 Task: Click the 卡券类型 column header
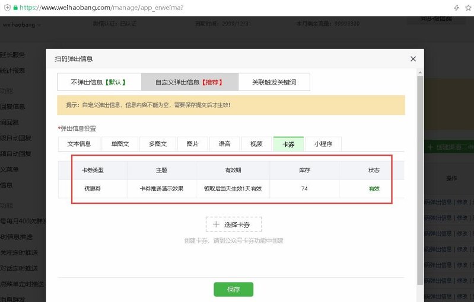[93, 170]
